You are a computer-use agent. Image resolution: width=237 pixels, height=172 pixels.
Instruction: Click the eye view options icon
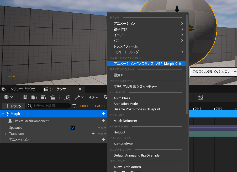(x=92, y=97)
